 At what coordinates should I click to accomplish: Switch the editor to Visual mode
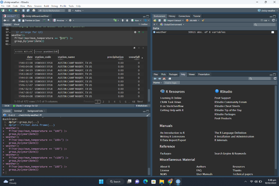click(17, 25)
